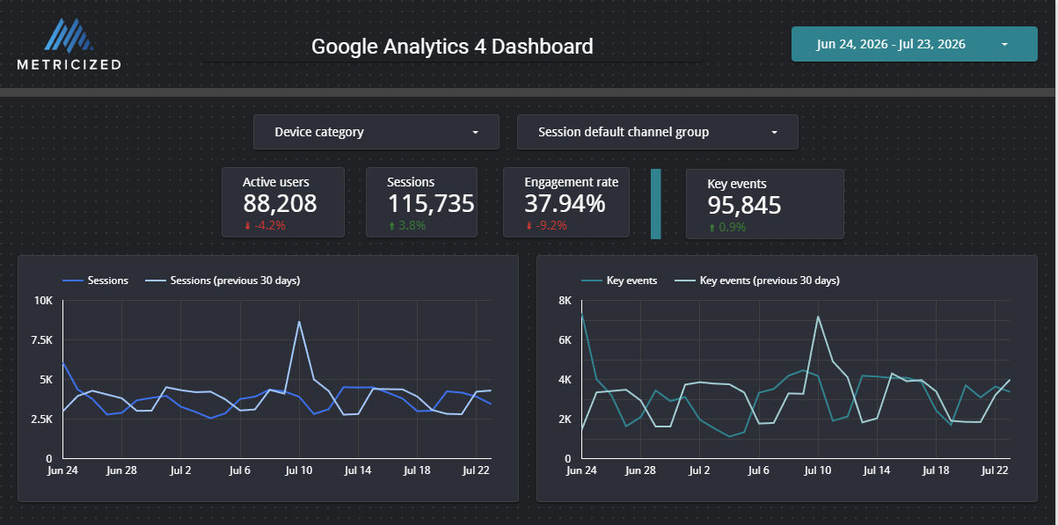Click the Jul 10 peak in Sessions chart
This screenshot has width=1058, height=525.
click(x=299, y=322)
